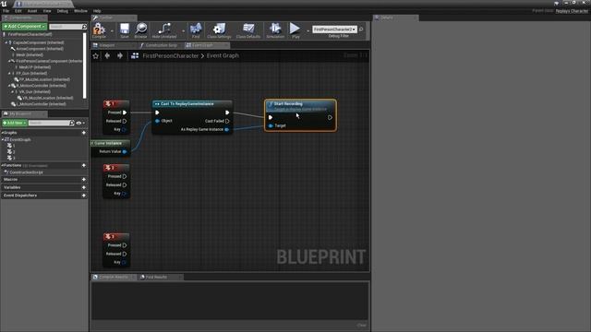Image resolution: width=591 pixels, height=332 pixels.
Task: Open the Edit menu
Action: coord(18,11)
